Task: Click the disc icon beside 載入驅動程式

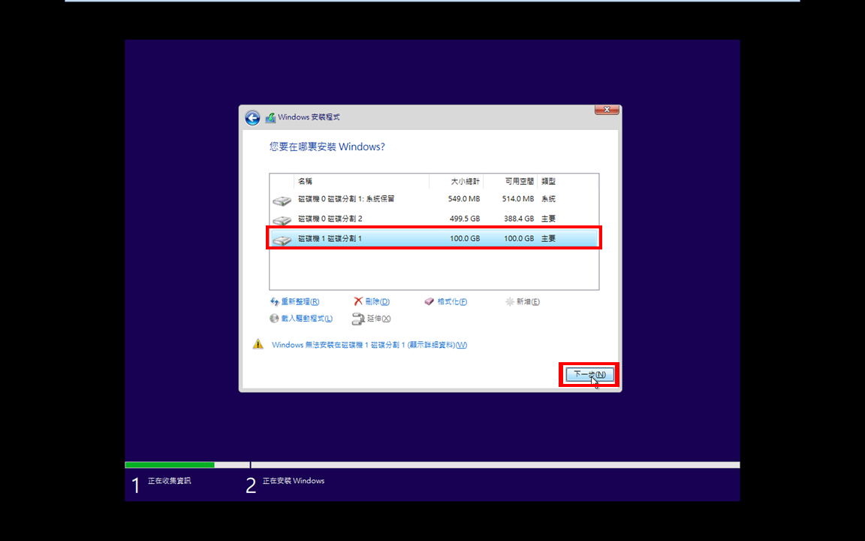Action: click(274, 319)
